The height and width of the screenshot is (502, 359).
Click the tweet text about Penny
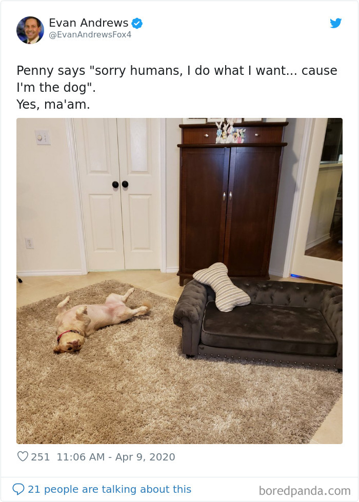pyautogui.click(x=177, y=87)
